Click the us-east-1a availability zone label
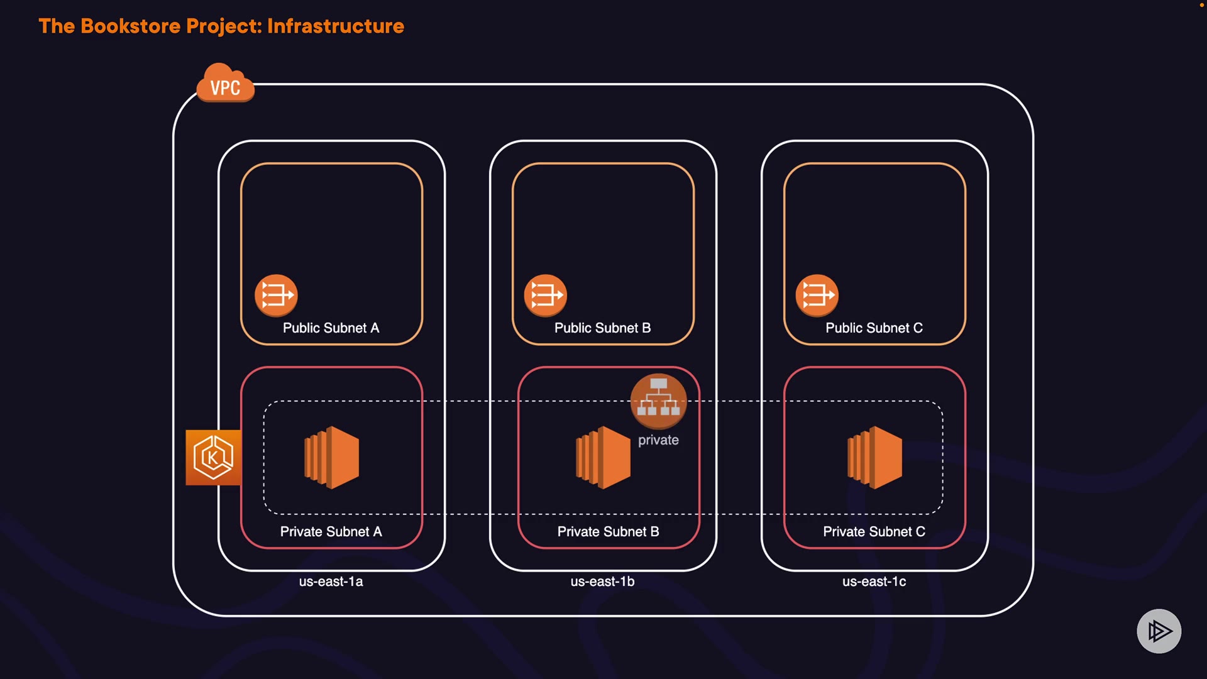This screenshot has height=679, width=1207. (x=331, y=582)
